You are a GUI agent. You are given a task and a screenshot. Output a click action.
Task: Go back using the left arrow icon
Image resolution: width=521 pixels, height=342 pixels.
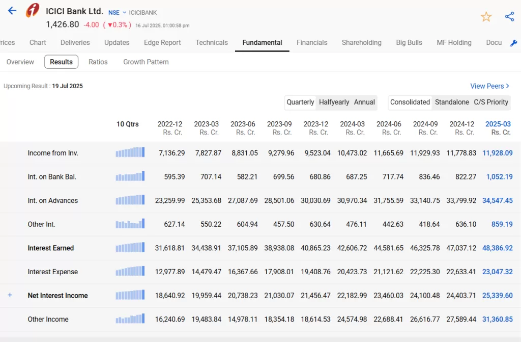point(12,11)
